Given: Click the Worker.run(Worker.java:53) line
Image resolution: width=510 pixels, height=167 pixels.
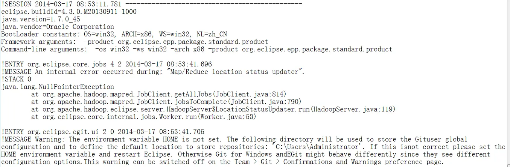Looking at the screenshot, I should [144, 117].
